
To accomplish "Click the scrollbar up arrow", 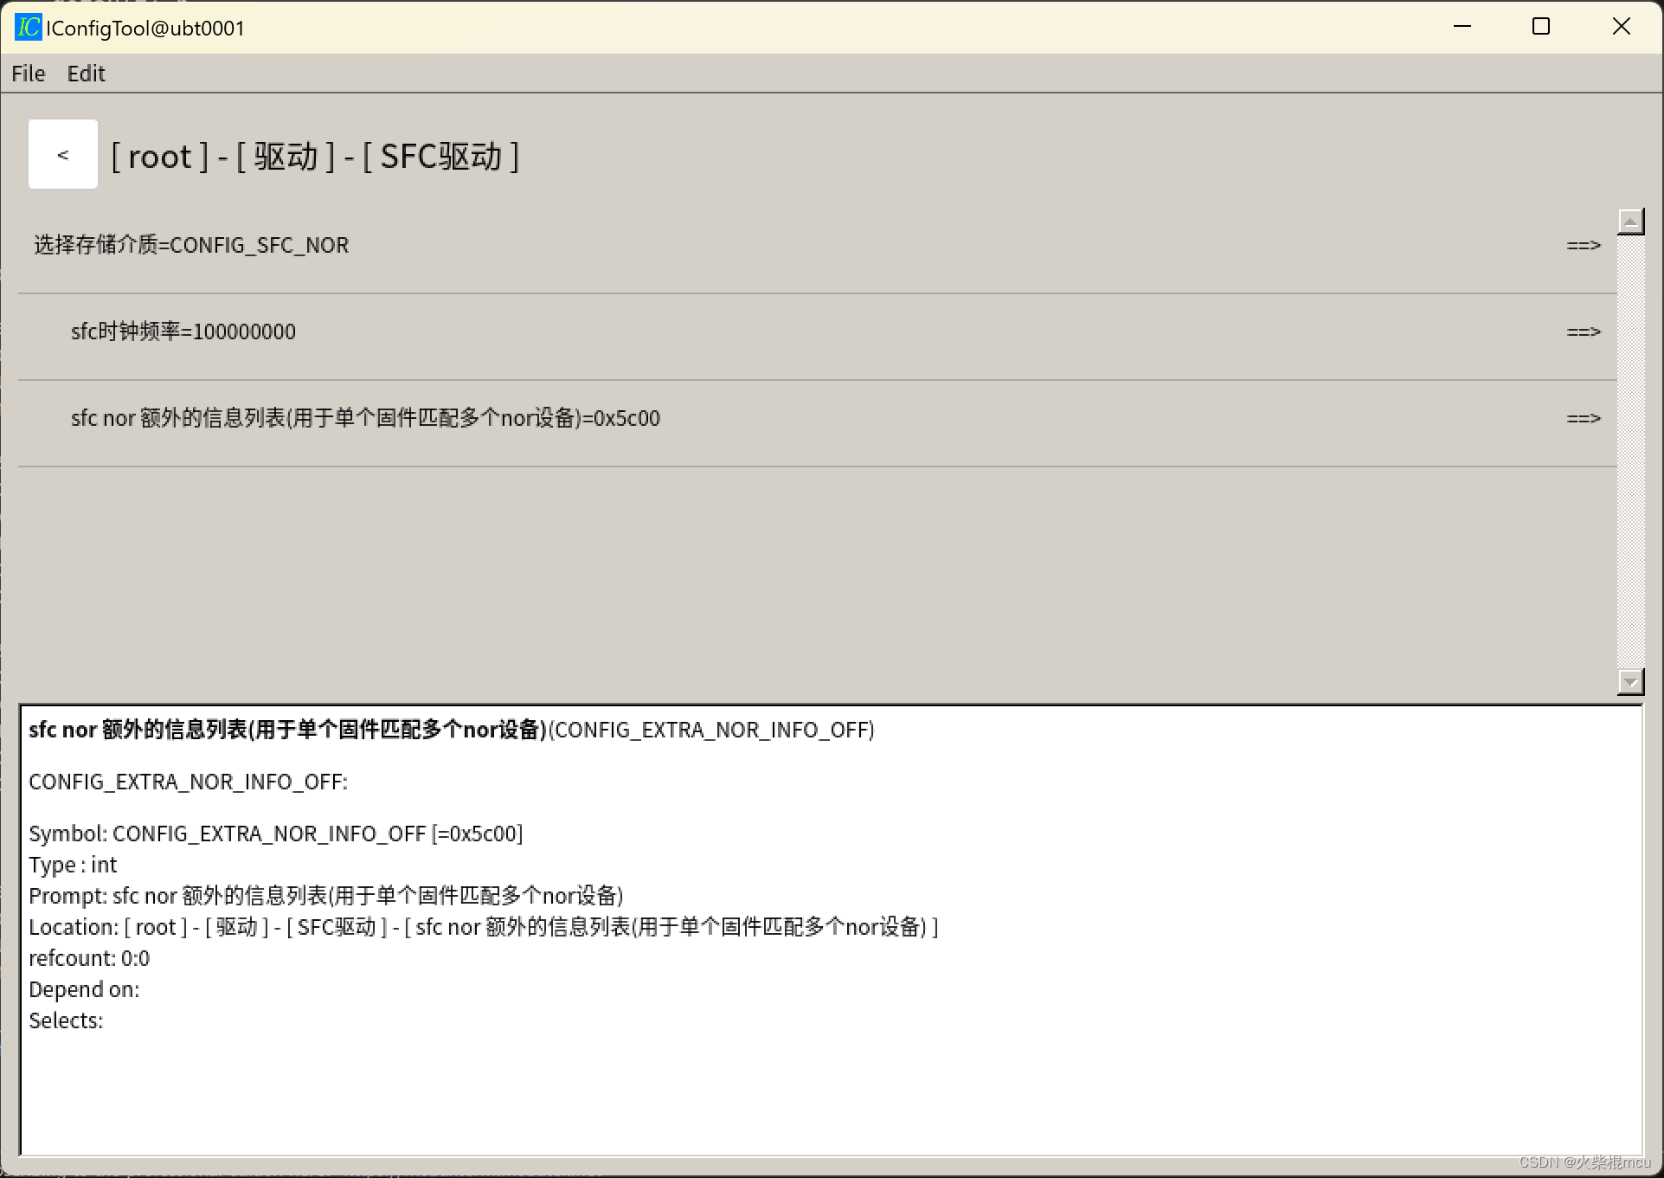I will (x=1630, y=222).
